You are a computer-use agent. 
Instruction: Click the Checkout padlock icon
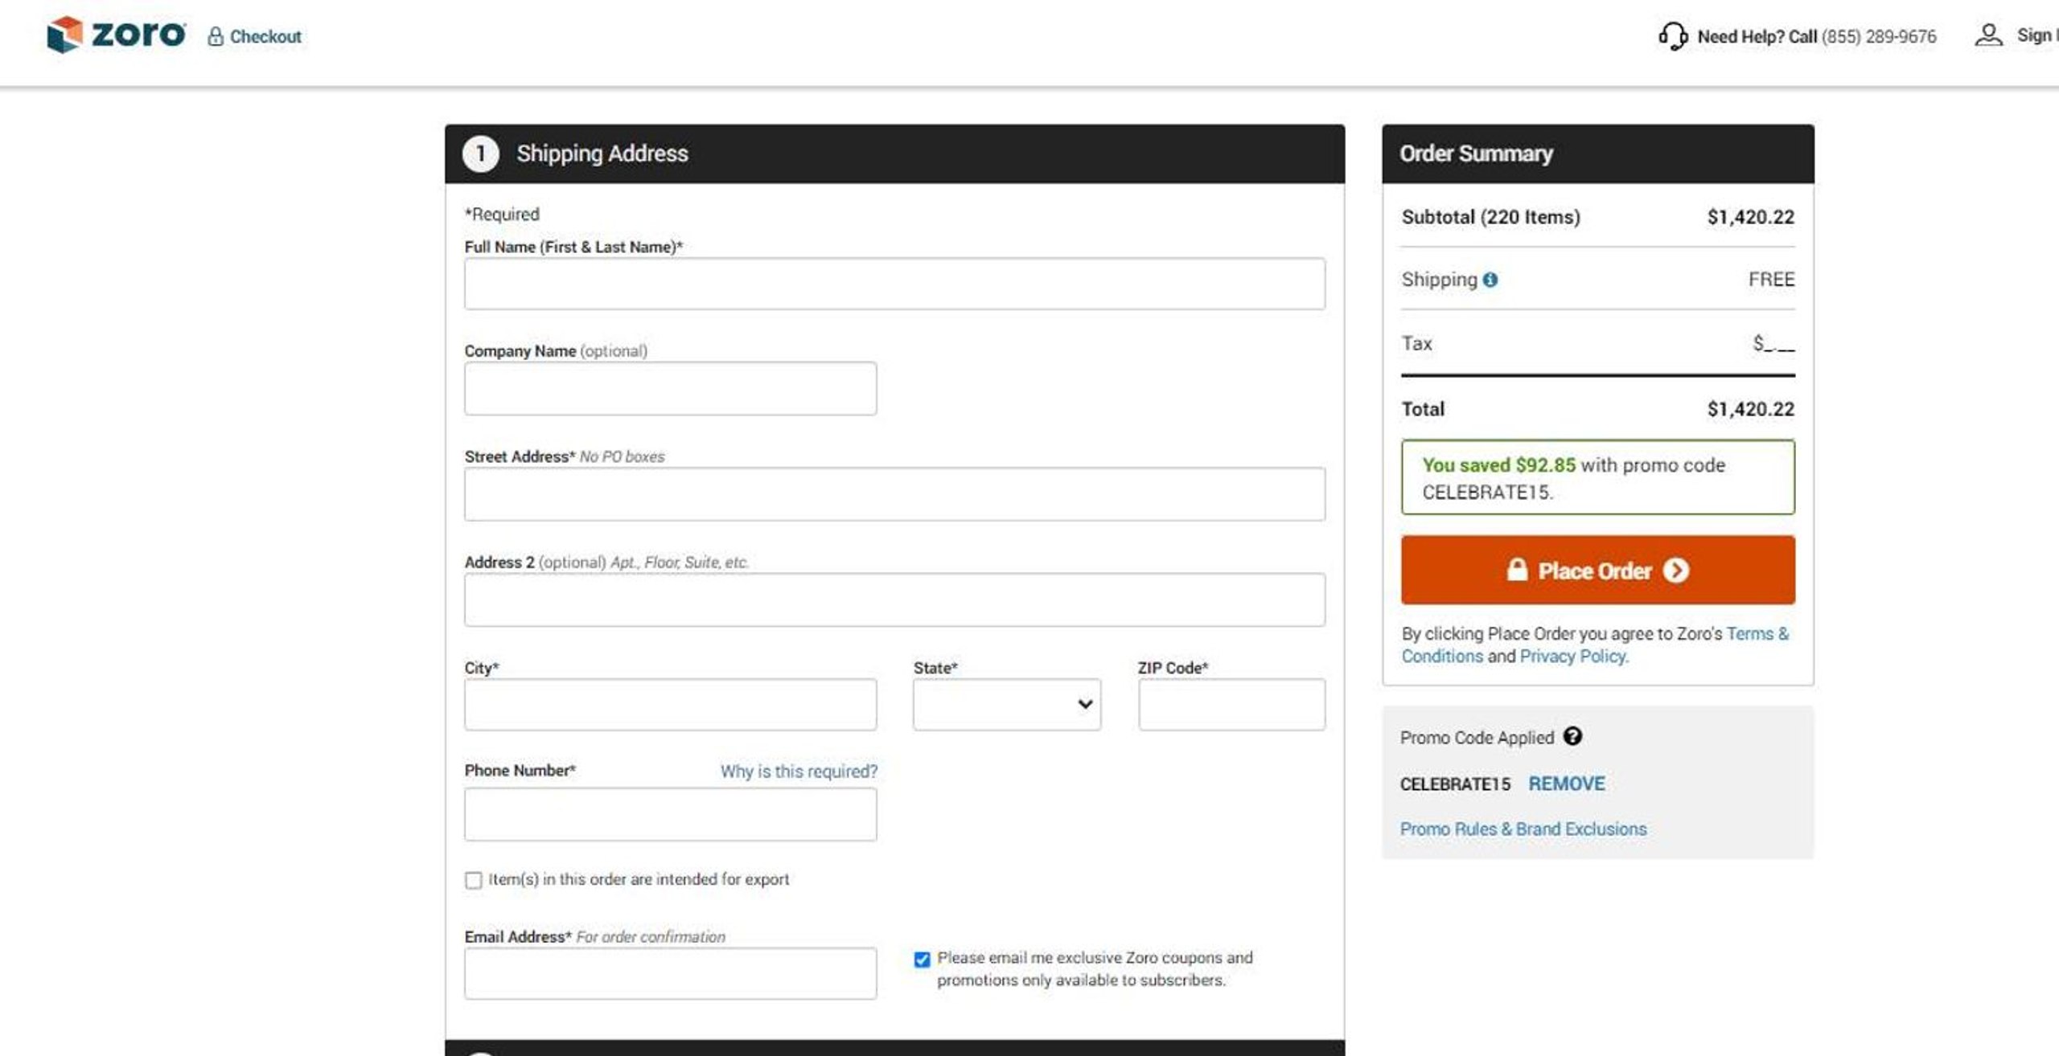(215, 36)
